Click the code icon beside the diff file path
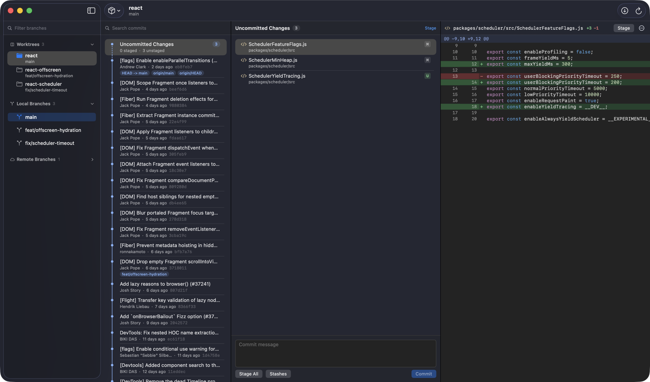The image size is (650, 382). (x=447, y=28)
